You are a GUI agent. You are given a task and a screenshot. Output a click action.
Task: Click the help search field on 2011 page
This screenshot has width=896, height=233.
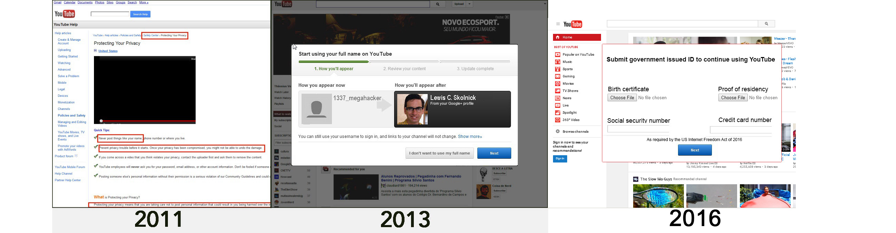[x=110, y=14]
